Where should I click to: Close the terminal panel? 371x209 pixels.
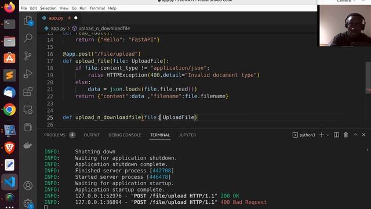(363, 135)
